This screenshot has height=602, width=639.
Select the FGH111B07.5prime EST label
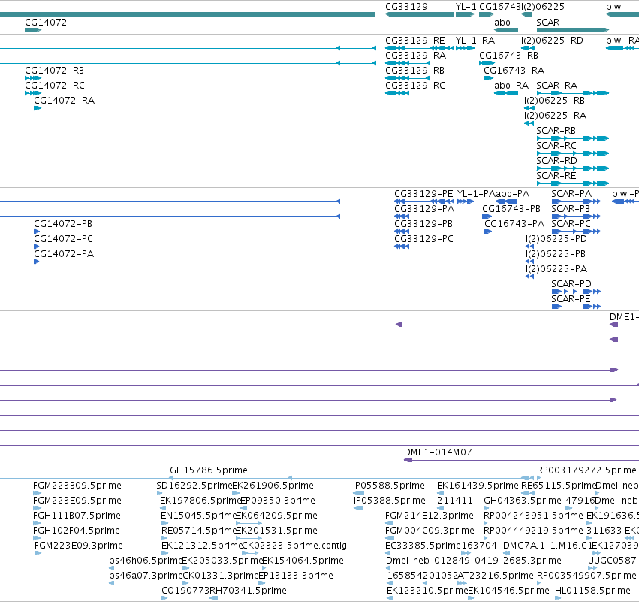(77, 516)
